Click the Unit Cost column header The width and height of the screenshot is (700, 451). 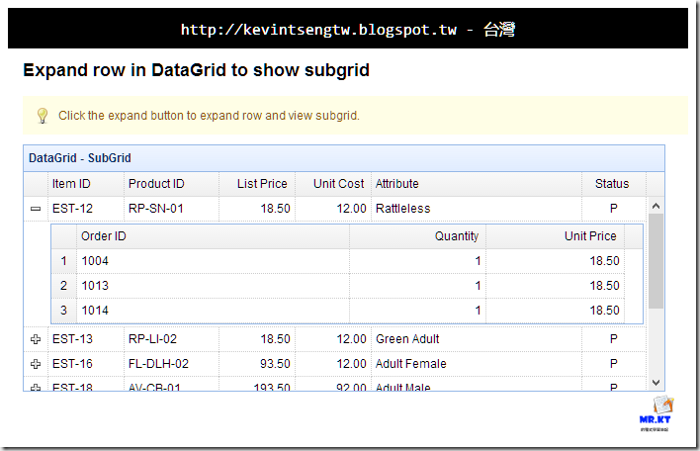[338, 183]
